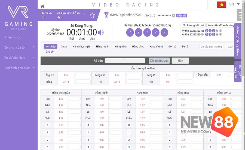Click the megaphone announcement icon
This screenshot has height=150, width=245.
(x=42, y=6)
